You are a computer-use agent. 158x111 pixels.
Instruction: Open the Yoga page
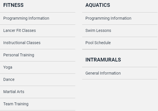click(8, 67)
